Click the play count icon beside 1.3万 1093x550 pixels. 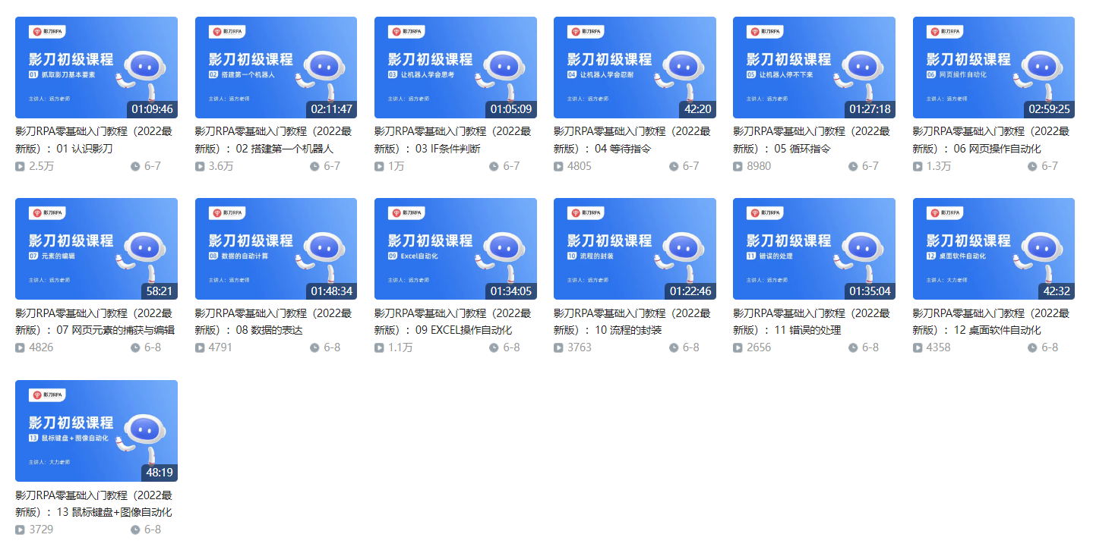(918, 166)
